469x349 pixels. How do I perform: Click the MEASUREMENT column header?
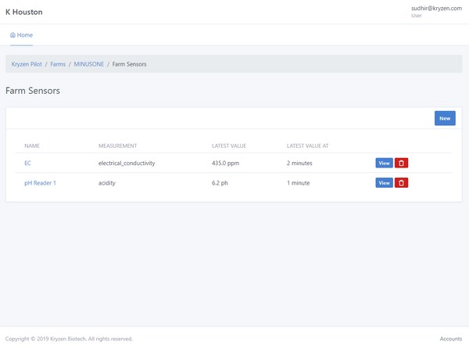coord(118,146)
